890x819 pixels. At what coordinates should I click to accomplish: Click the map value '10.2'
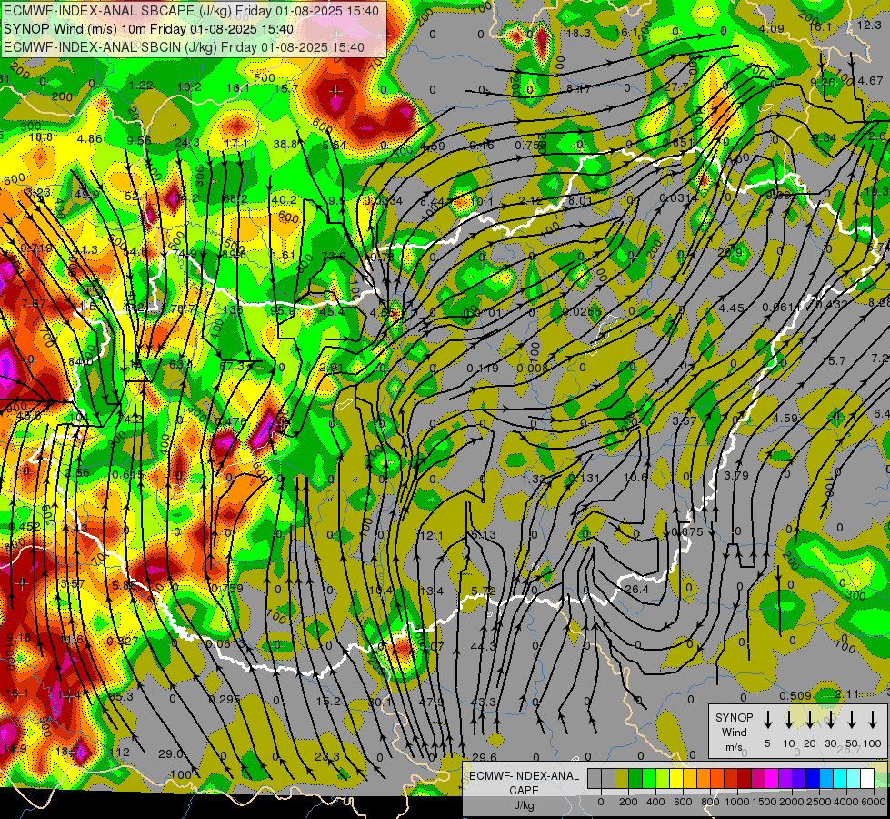189,87
